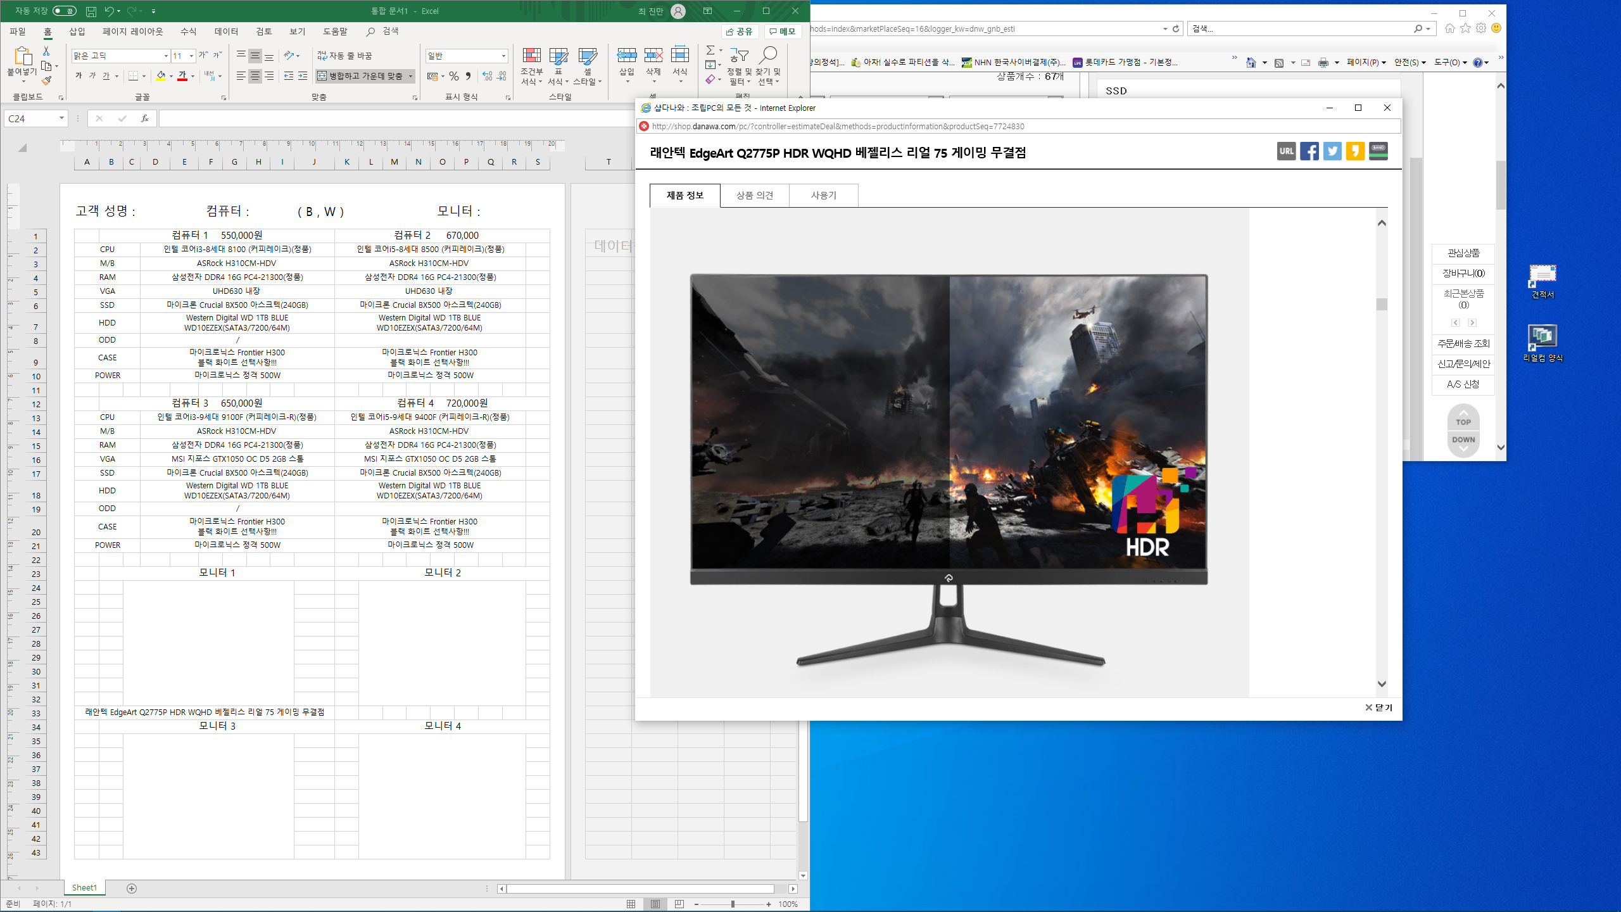
Task: Open the number format dropdown (일반)
Action: (503, 56)
